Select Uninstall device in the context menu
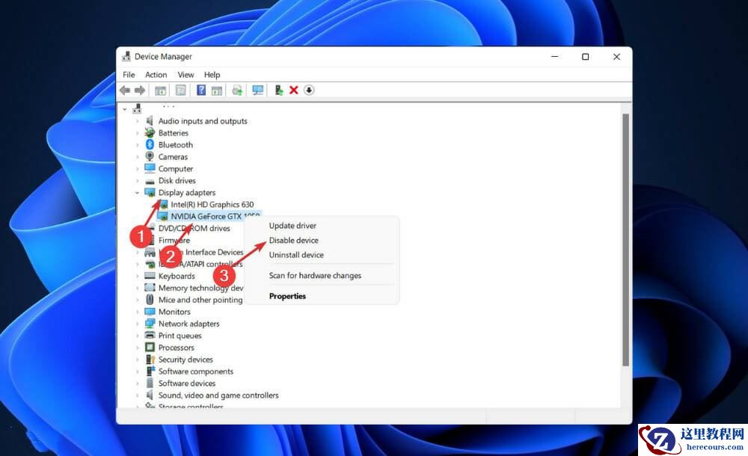This screenshot has width=748, height=456. coord(295,254)
